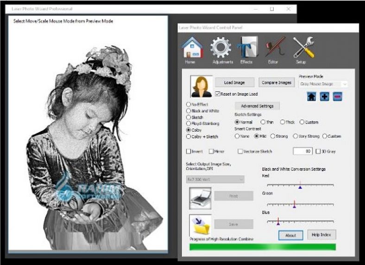Click the Advanced Settings button
Image resolution: width=365 pixels, height=265 pixels.
(x=257, y=106)
